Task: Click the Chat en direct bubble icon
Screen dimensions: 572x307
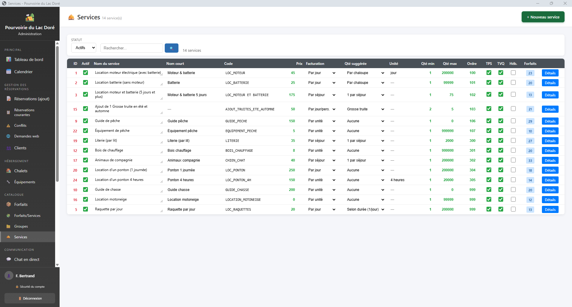Action: coord(9,259)
